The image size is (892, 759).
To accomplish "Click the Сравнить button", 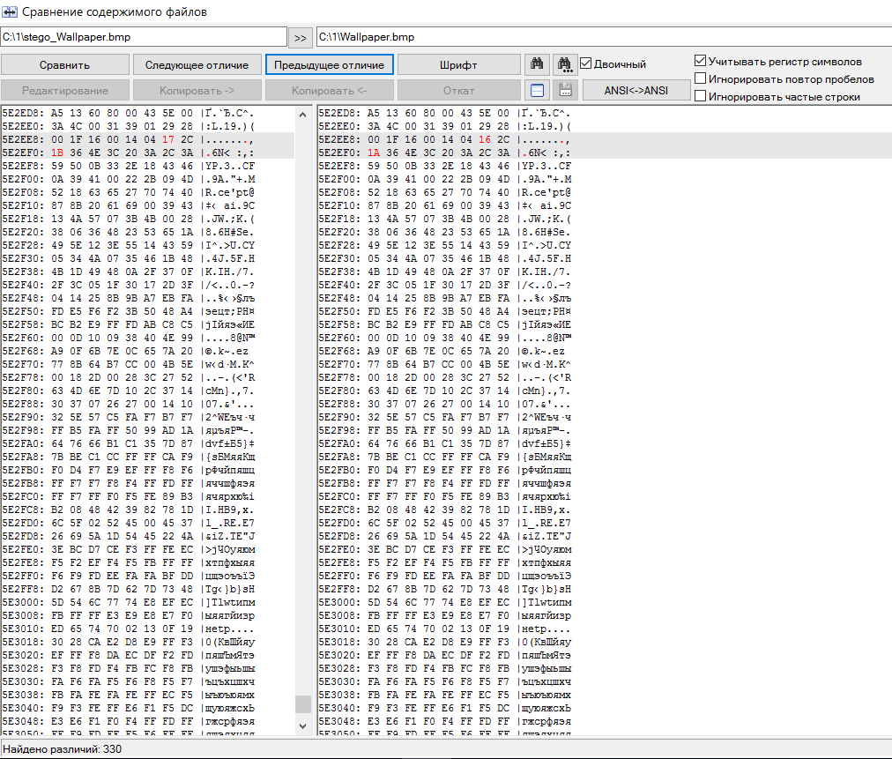I will tap(64, 65).
